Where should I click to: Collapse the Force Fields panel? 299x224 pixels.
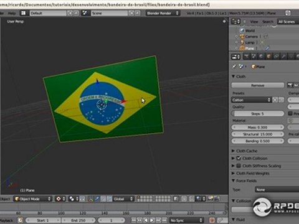[x=233, y=180]
